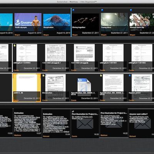Open the 13311959 (dragged) 1 document
Image resolution: width=154 pixels, height=154 pixels.
55,58
